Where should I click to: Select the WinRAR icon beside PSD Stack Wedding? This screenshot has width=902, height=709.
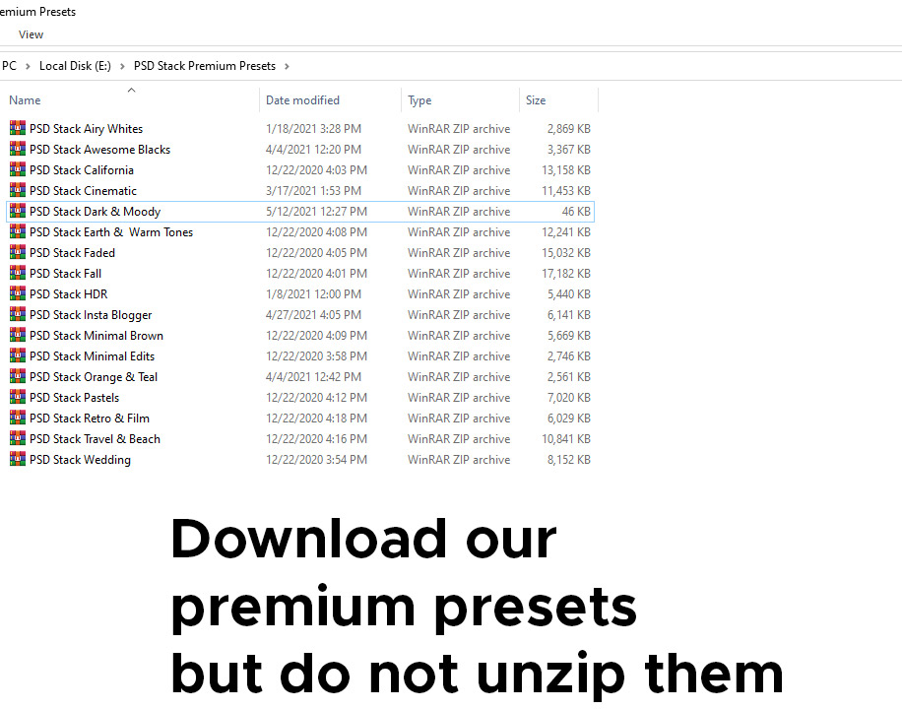(18, 459)
